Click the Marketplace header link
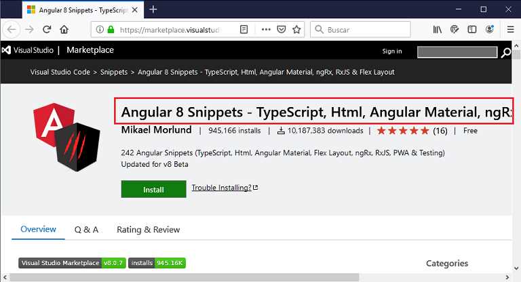Screen dimensions: 521x282 [90, 49]
